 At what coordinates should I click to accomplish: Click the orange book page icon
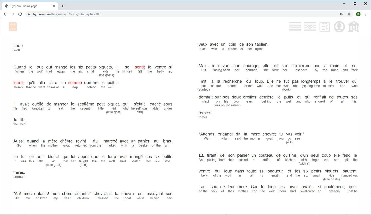13,27
